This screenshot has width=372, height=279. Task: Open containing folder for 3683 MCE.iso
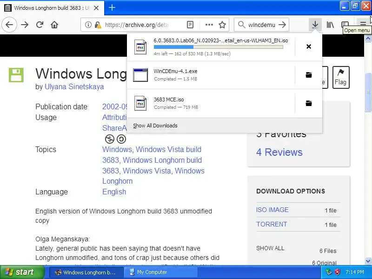[x=309, y=103]
